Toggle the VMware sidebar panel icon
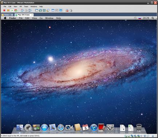The height and width of the screenshot is (138, 158). (36, 10)
